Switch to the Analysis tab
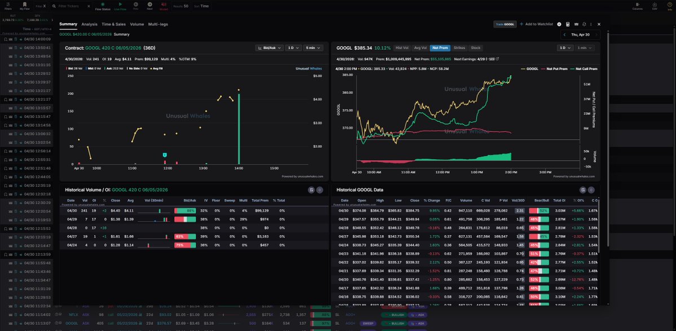 coord(89,24)
